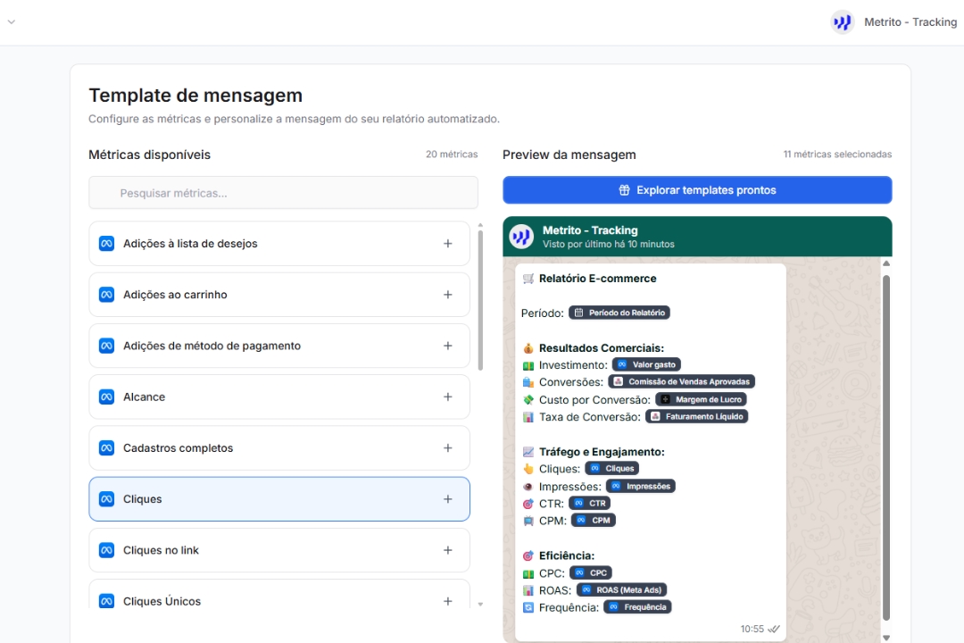
Task: Click Comissão de Vendas Aprovadas chip
Action: (x=681, y=382)
